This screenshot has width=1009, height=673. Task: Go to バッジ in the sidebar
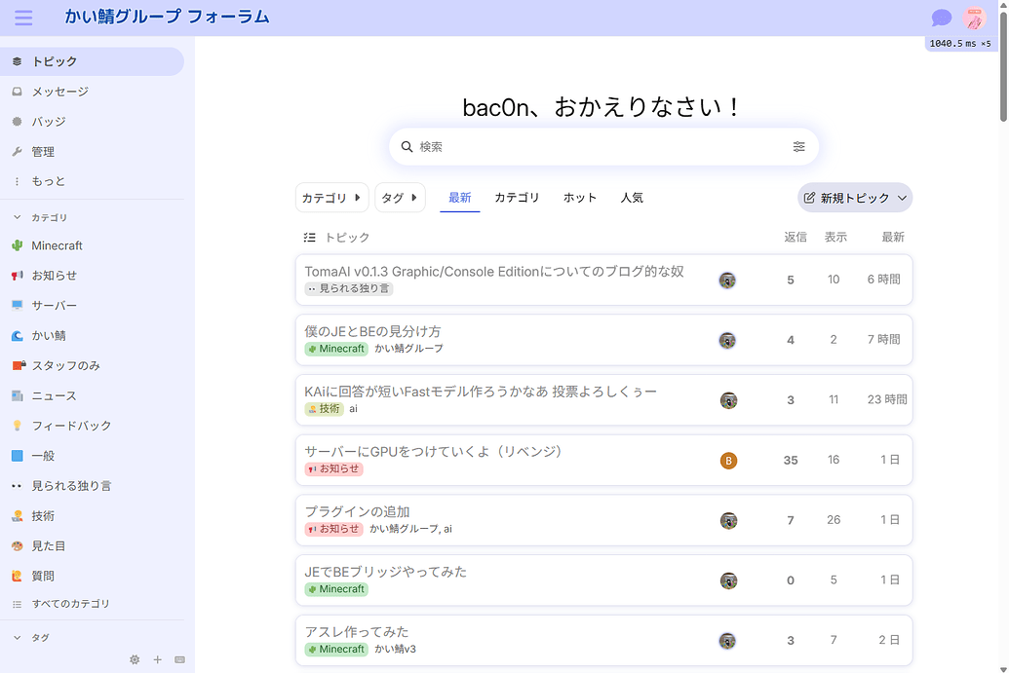tap(49, 122)
